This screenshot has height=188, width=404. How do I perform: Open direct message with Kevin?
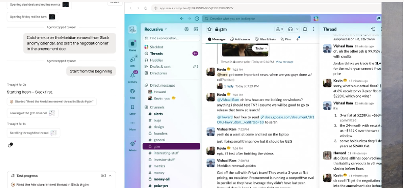tap(171, 98)
